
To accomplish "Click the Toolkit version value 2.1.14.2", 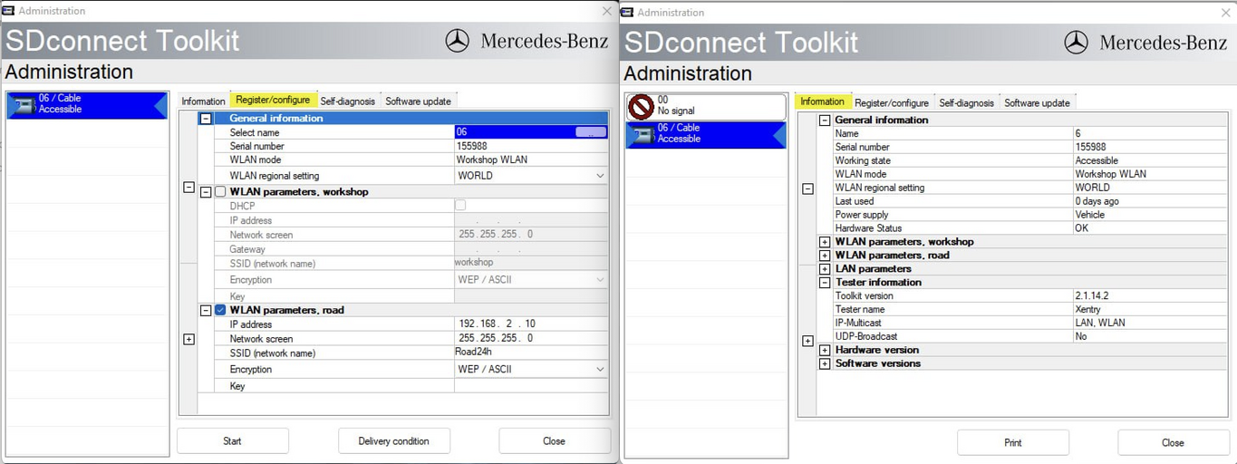I will tap(1150, 296).
